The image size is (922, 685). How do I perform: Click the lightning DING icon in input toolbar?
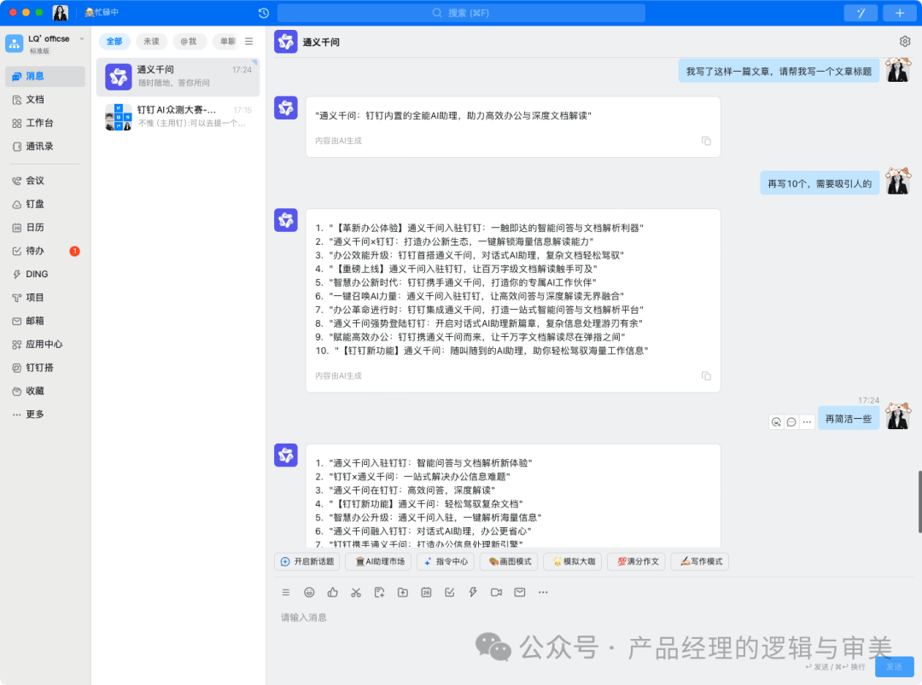[473, 593]
